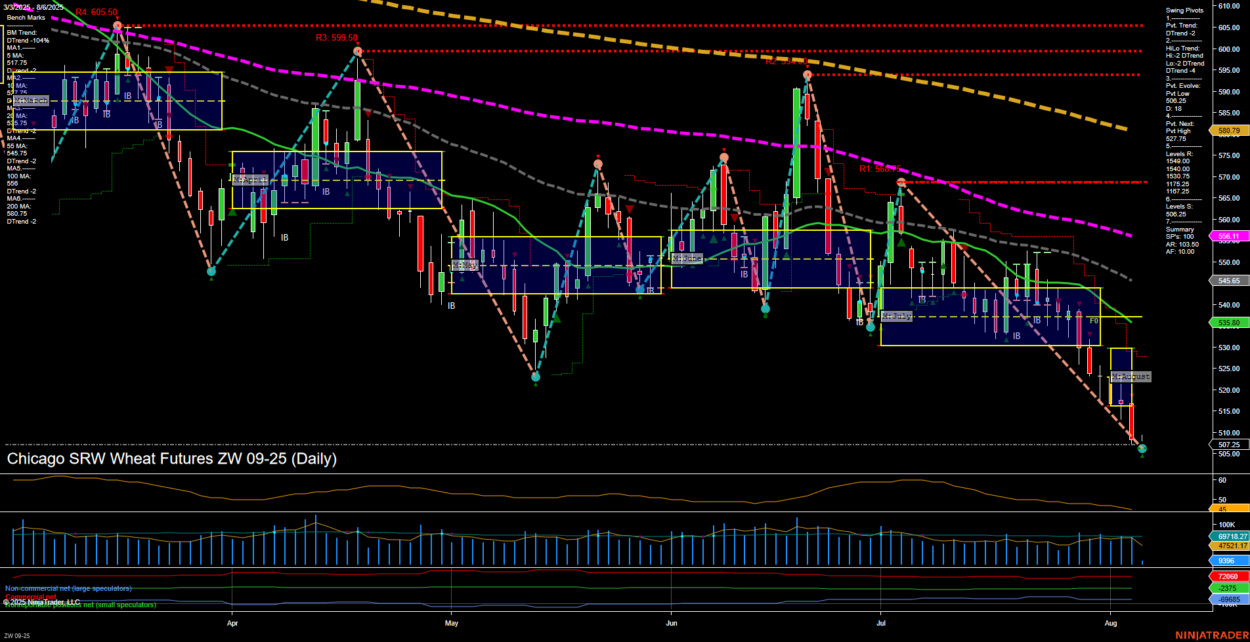Select the Jul axis date label

(x=882, y=624)
